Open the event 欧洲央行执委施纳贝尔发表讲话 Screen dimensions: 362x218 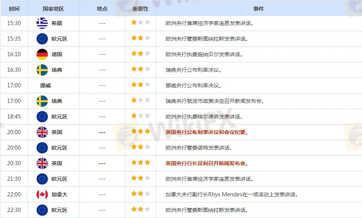[204, 54]
